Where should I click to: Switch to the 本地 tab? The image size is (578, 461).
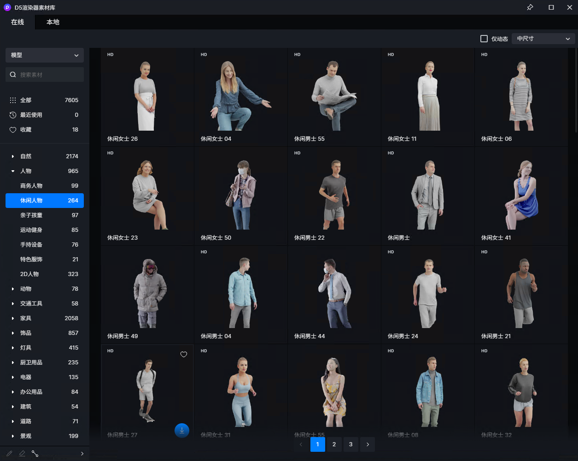pyautogui.click(x=53, y=22)
